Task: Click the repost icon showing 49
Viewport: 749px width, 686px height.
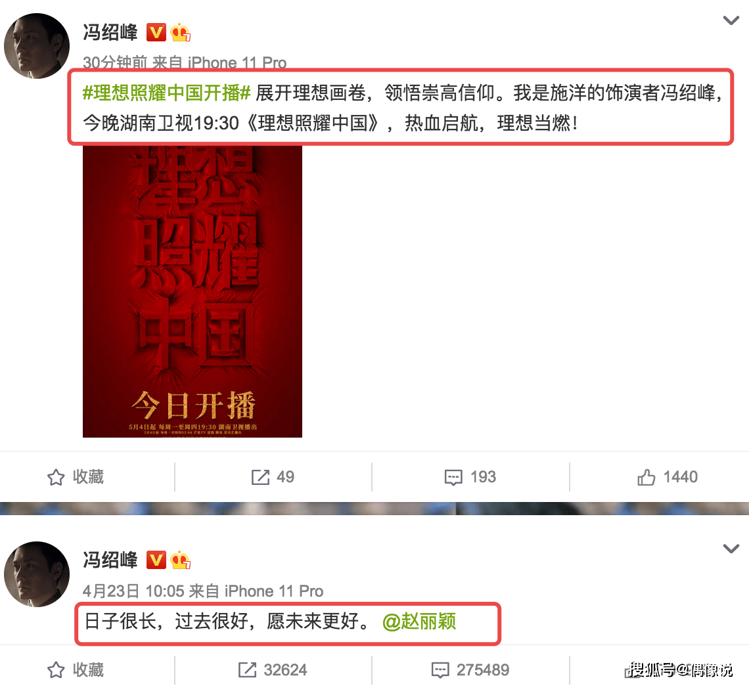Action: coord(260,477)
